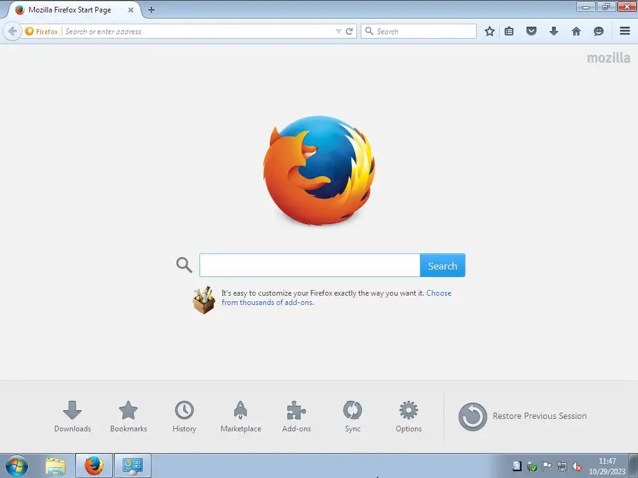Open the address bar history dropdown arrow

[x=338, y=31]
